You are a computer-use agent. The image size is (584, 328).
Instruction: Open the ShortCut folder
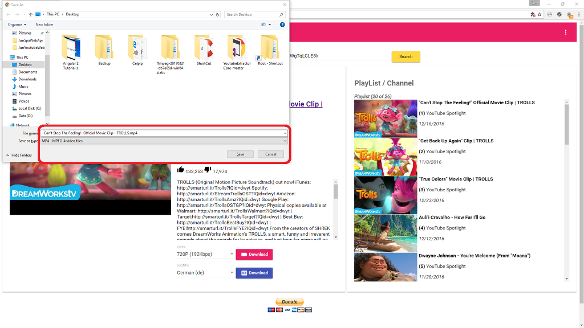click(204, 50)
